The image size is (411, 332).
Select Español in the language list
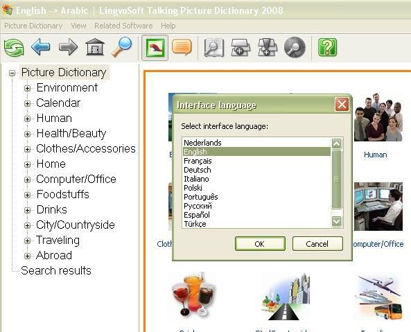[x=256, y=215]
